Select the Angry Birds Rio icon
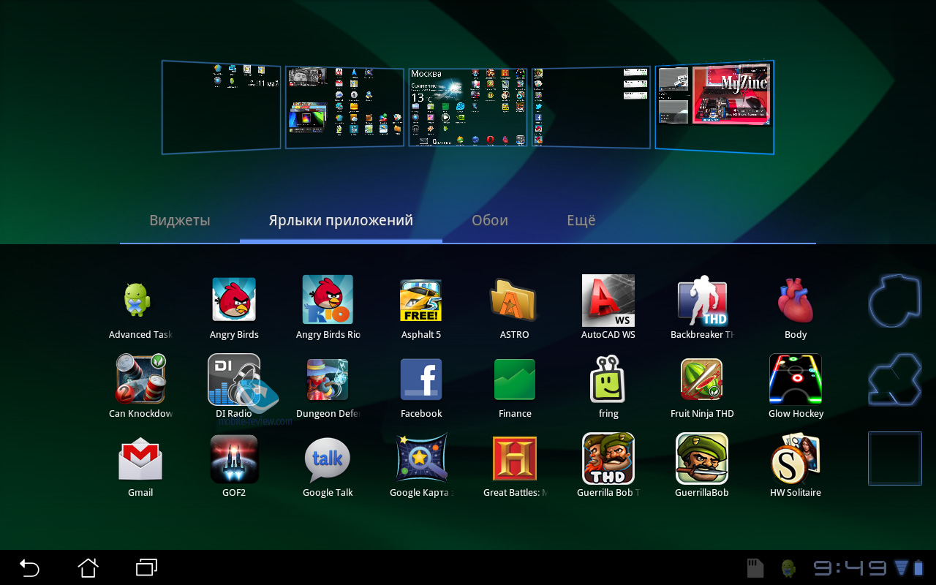The width and height of the screenshot is (936, 585). (x=328, y=300)
